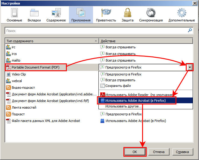Click the search magnifier icon

190,30
